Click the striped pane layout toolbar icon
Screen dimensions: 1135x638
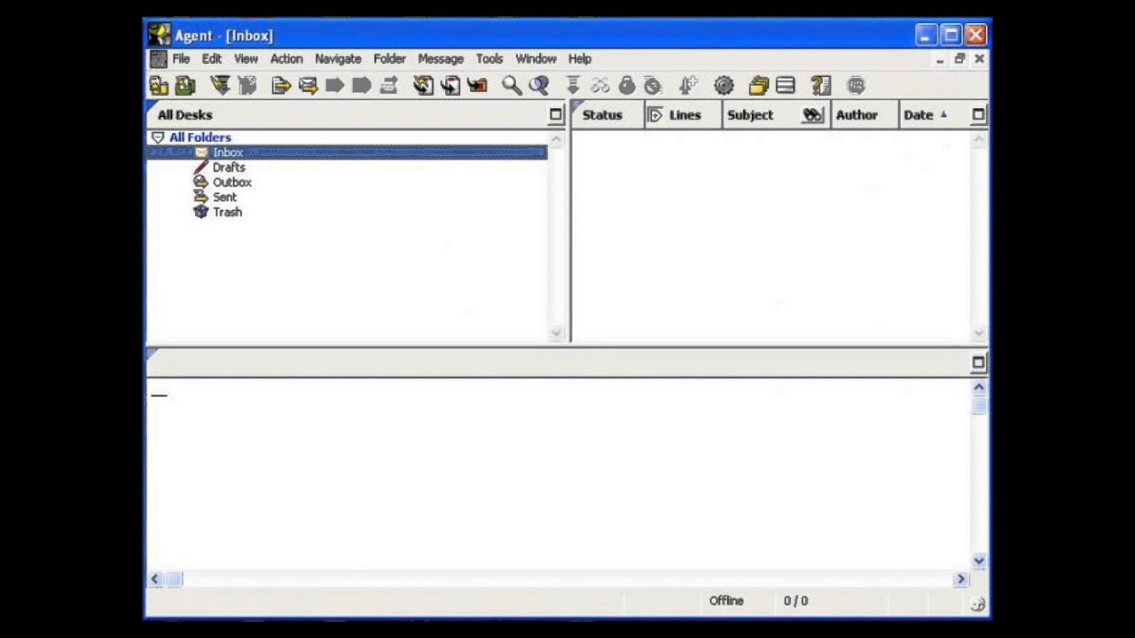point(786,86)
